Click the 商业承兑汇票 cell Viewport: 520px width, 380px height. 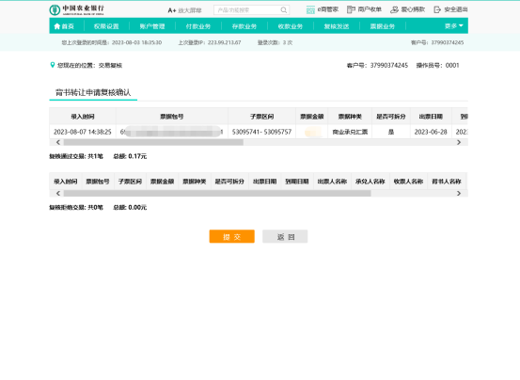pos(350,132)
